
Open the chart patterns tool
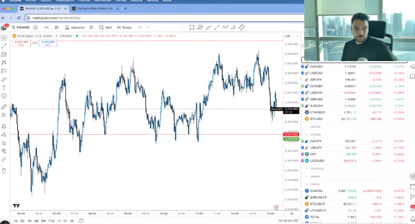[x=4, y=63]
